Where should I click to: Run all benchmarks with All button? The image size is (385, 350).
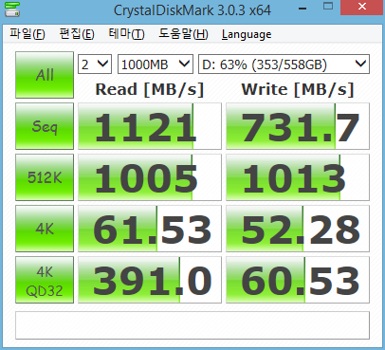coord(45,75)
